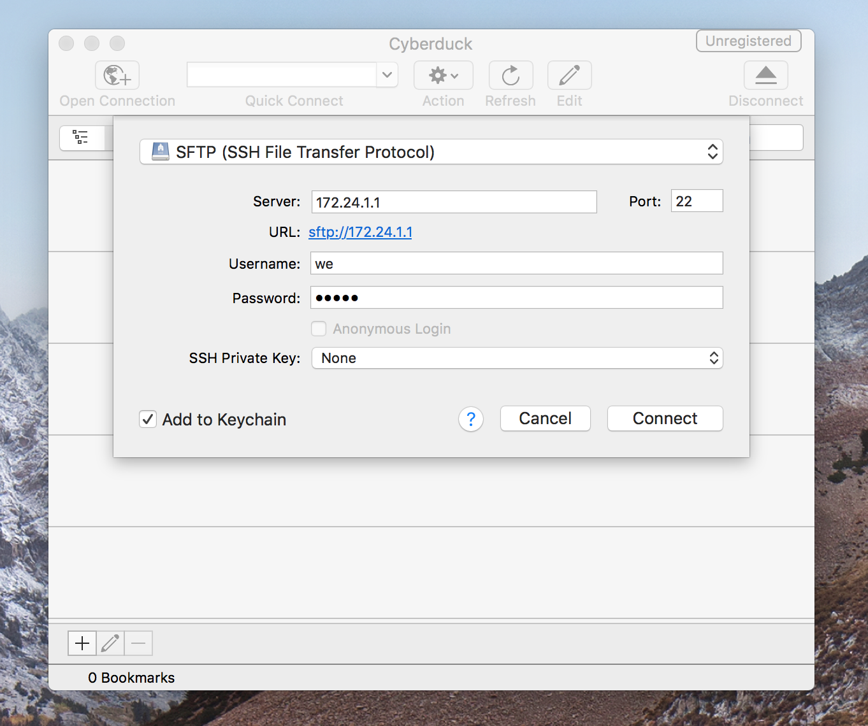The height and width of the screenshot is (726, 868).
Task: Click the Refresh toolbar icon
Action: [x=510, y=76]
